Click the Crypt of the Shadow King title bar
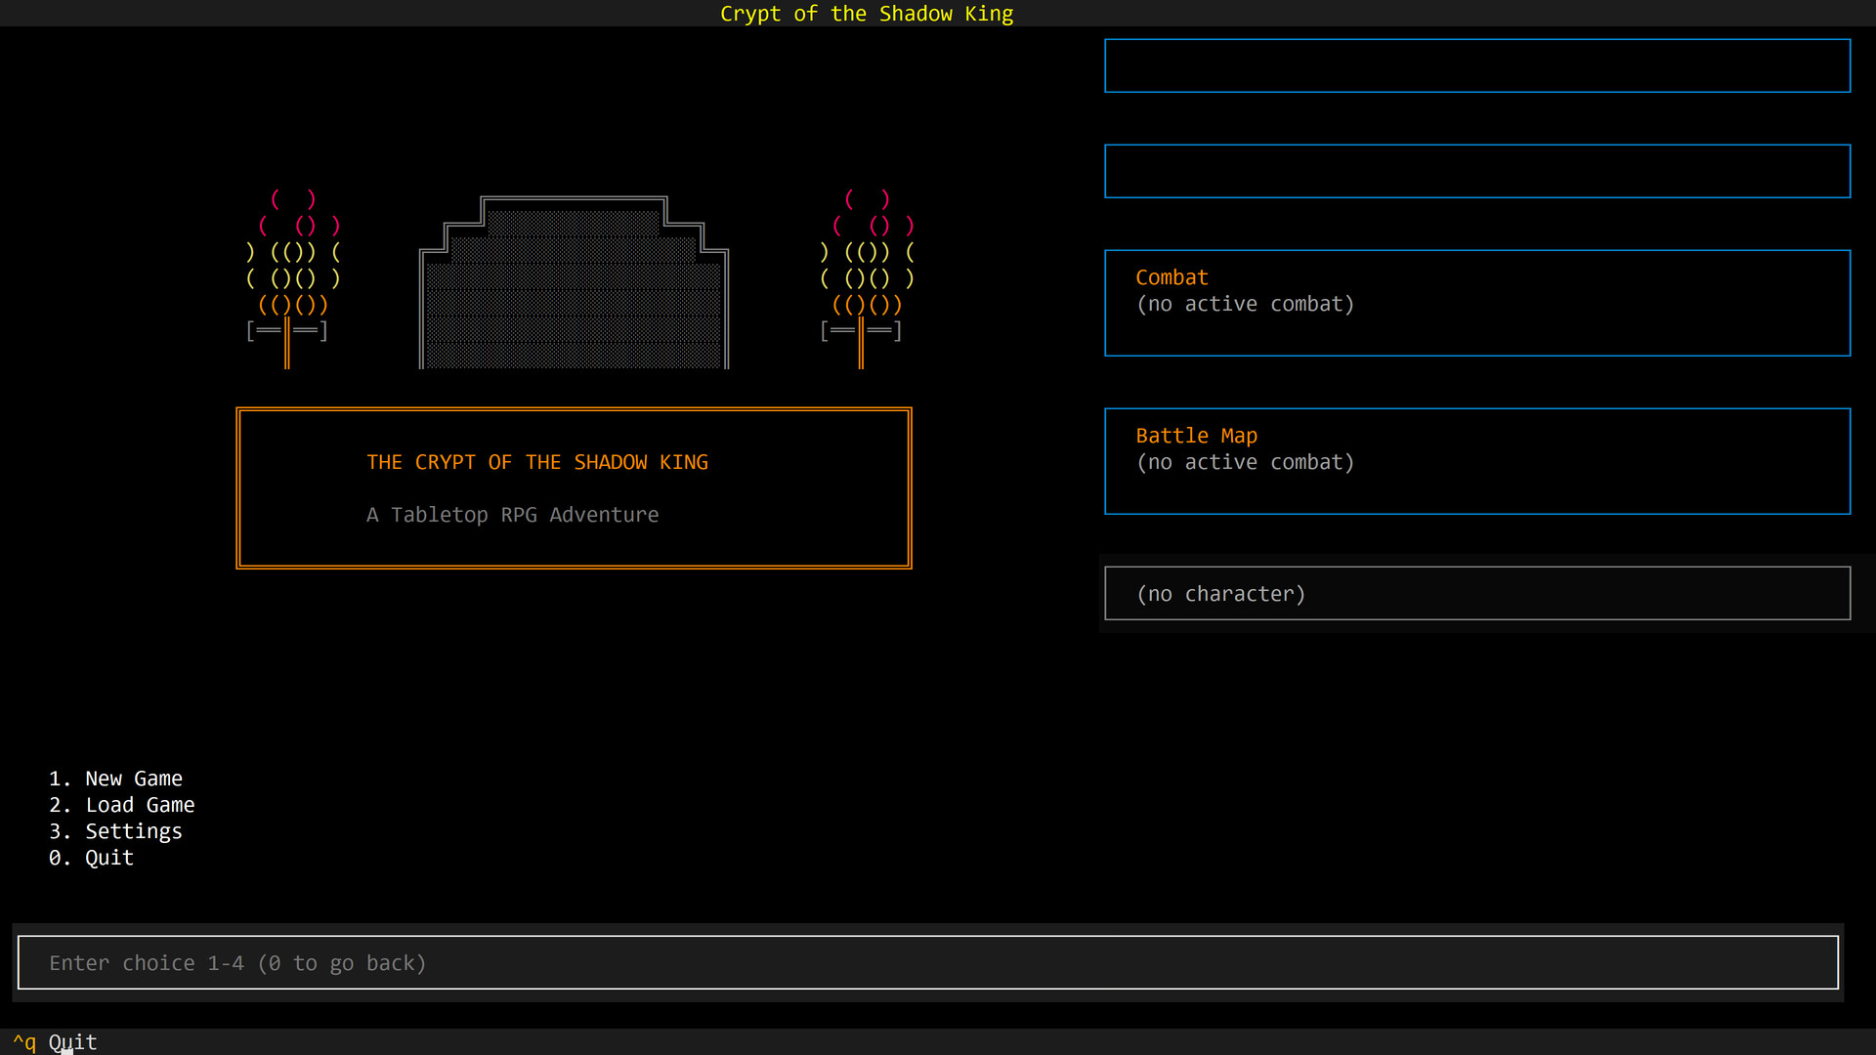Image resolution: width=1876 pixels, height=1055 pixels. pyautogui.click(x=866, y=14)
